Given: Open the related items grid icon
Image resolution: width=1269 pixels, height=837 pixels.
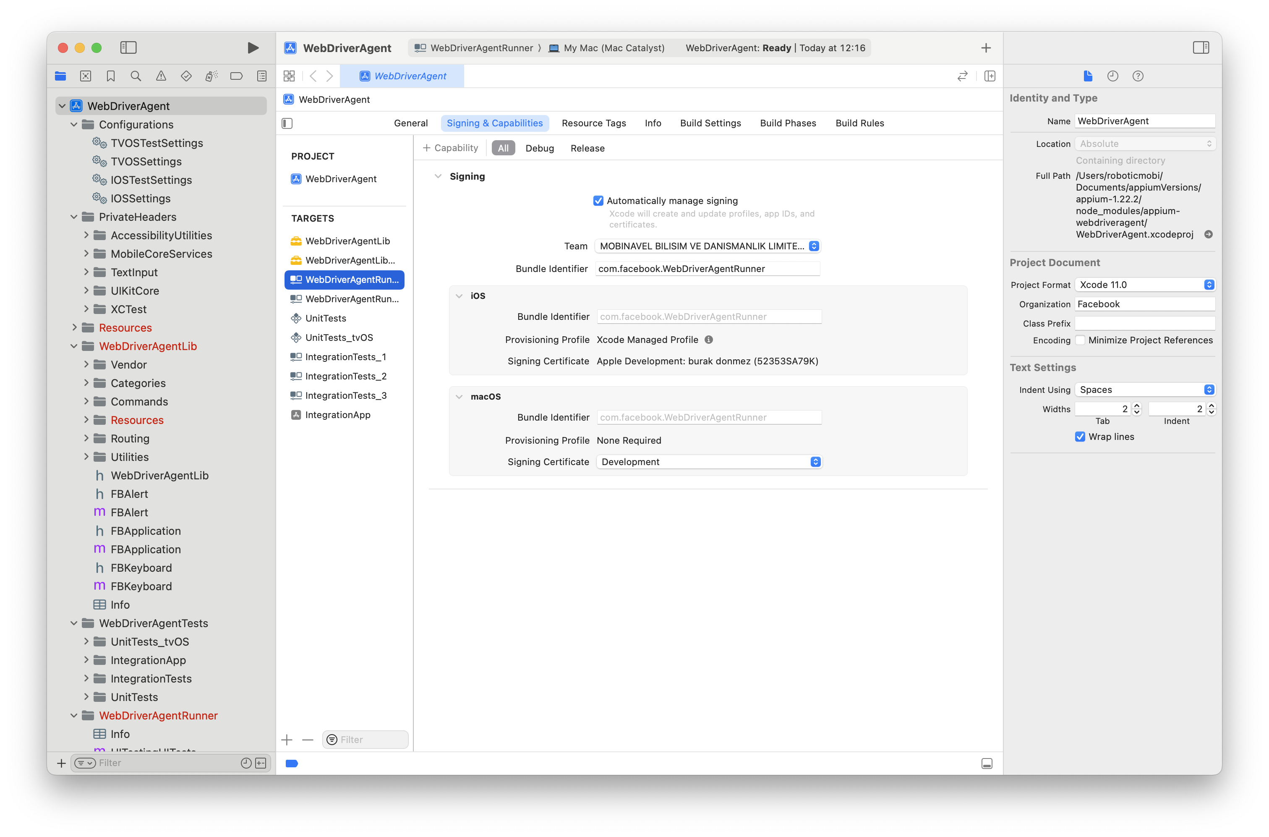Looking at the screenshot, I should pyautogui.click(x=289, y=76).
